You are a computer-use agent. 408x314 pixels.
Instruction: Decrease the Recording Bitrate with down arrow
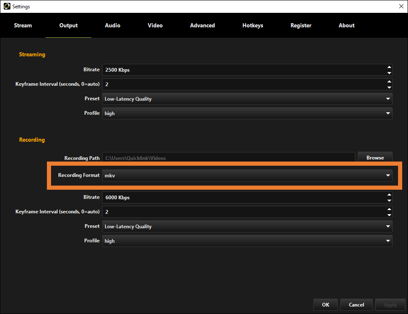pyautogui.click(x=389, y=200)
